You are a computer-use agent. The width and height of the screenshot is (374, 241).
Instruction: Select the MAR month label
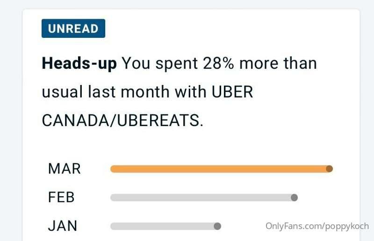click(x=65, y=169)
